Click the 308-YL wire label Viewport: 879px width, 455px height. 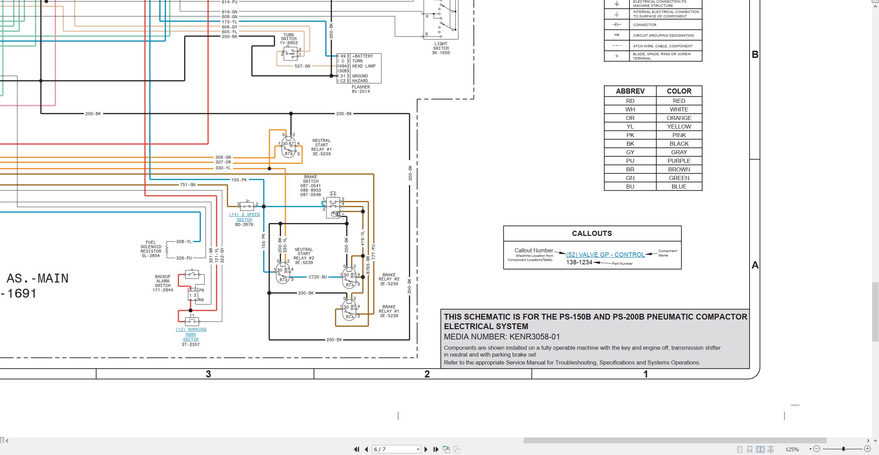[184, 242]
